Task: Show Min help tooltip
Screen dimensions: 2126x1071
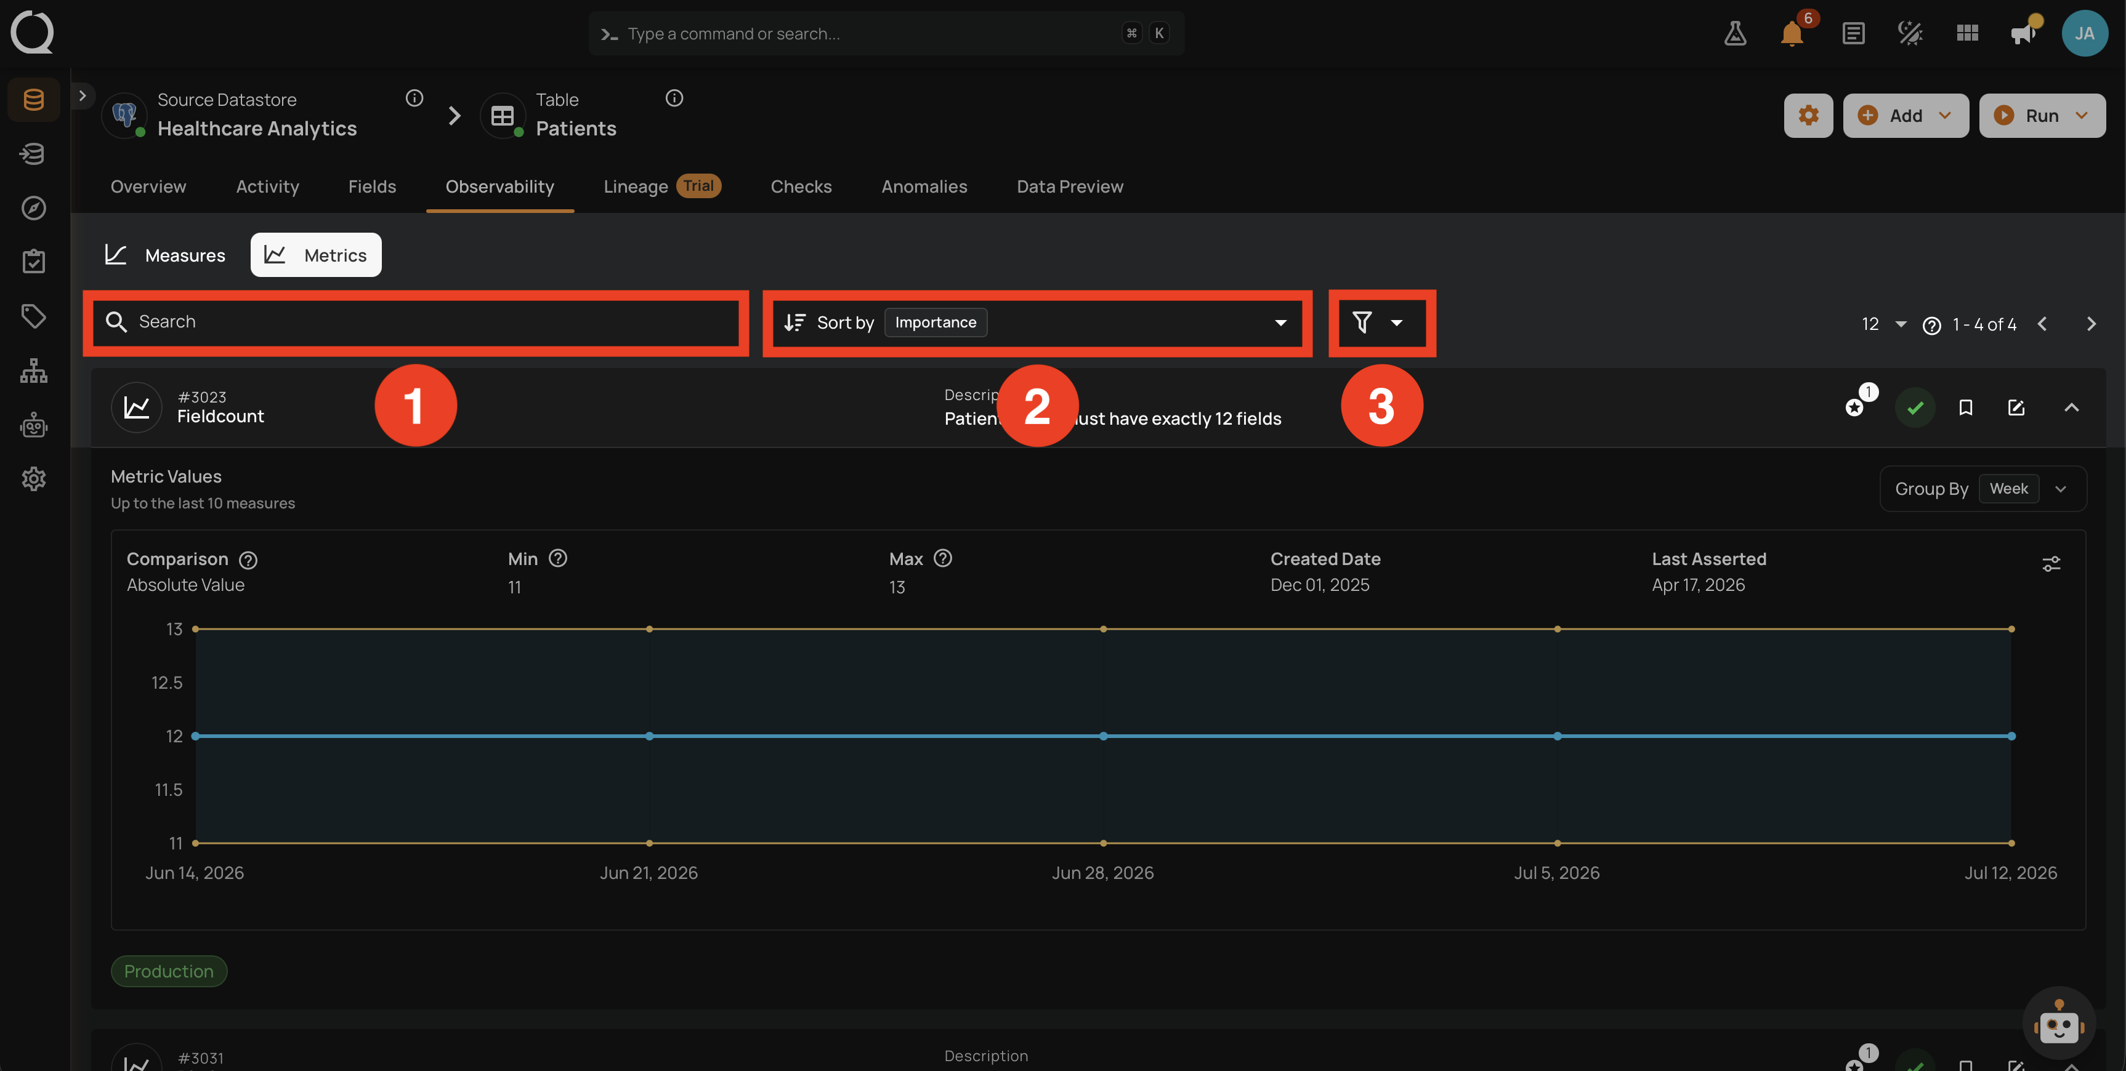Action: point(558,559)
